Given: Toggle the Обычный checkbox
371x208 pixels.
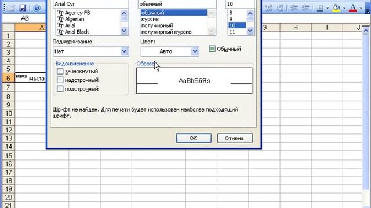Looking at the screenshot, I should coord(212,49).
